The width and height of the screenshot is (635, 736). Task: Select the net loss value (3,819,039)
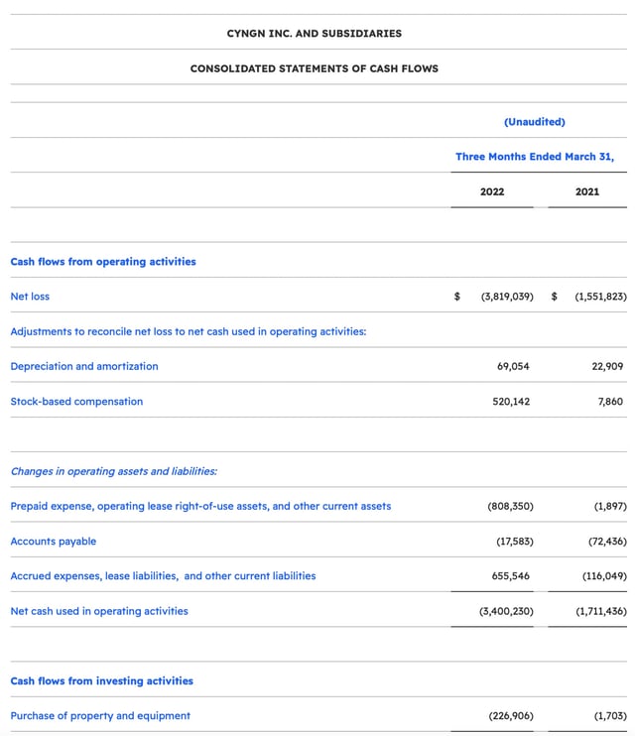pos(507,297)
